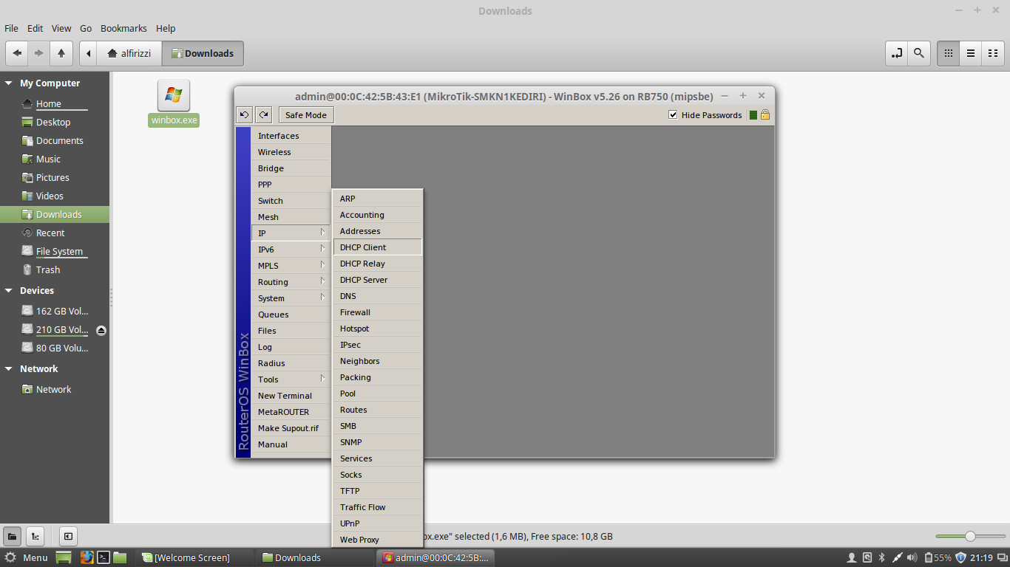Switch to list view in Nemo
This screenshot has height=567, width=1010.
971,53
